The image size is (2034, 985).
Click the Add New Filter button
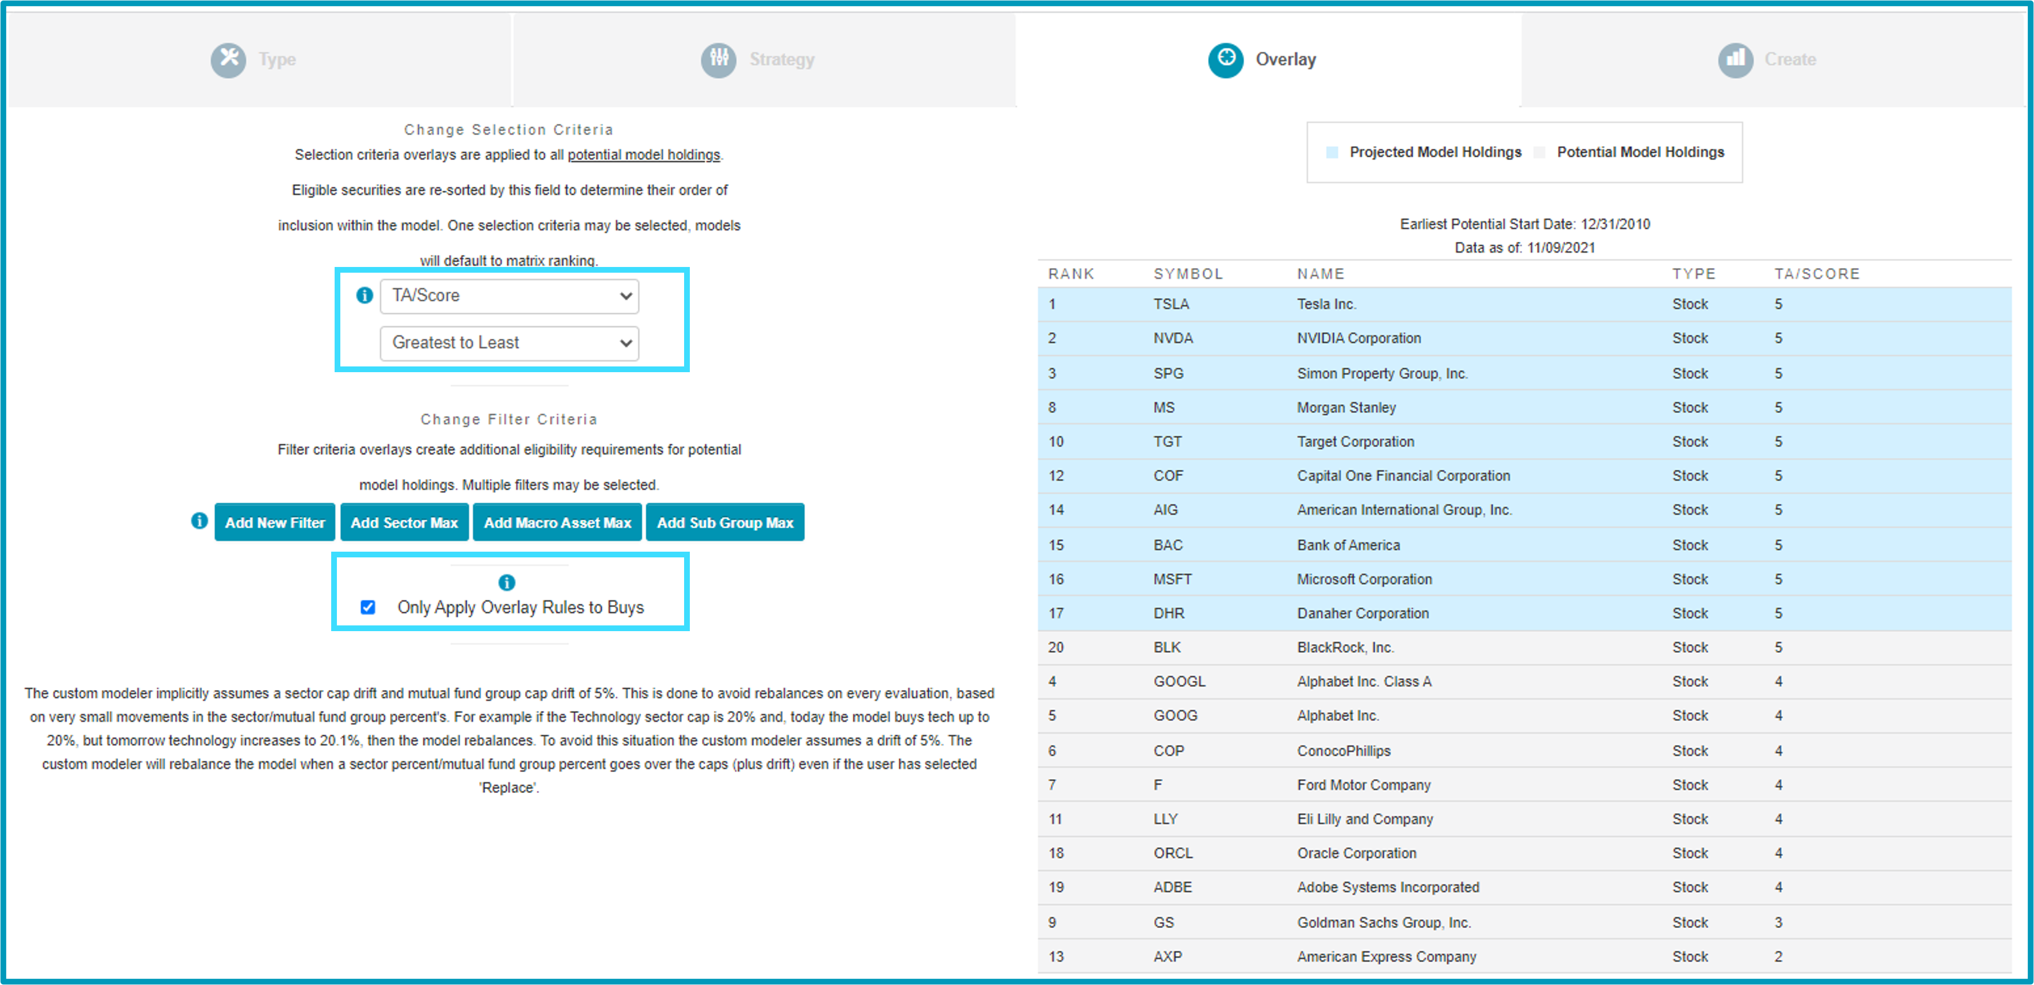pos(275,523)
